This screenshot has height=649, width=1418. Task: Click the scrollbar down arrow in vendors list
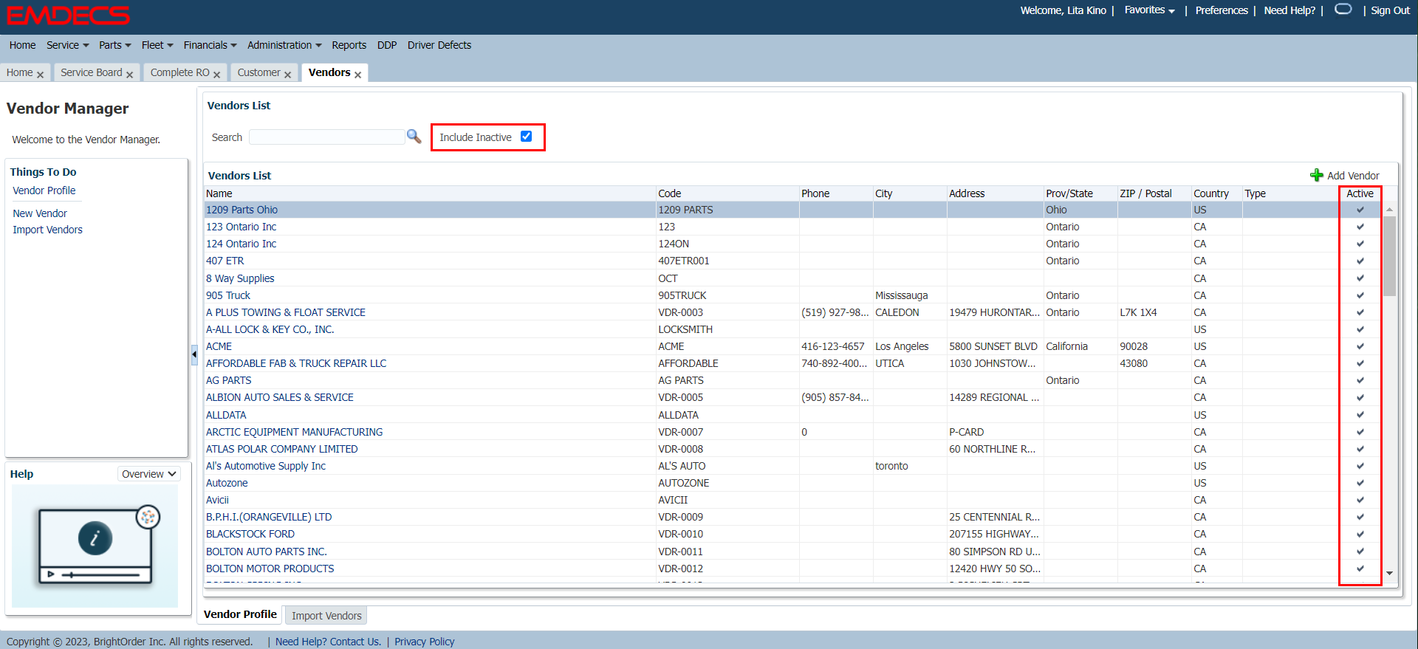coord(1389,573)
